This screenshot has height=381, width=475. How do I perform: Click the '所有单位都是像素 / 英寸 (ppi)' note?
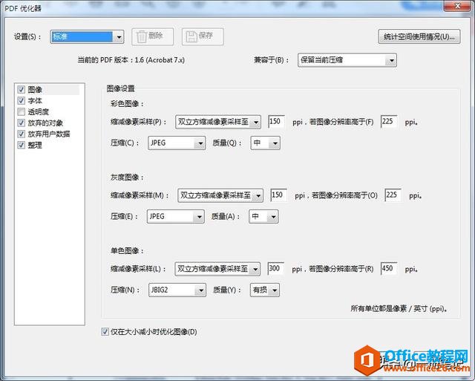tap(399, 308)
